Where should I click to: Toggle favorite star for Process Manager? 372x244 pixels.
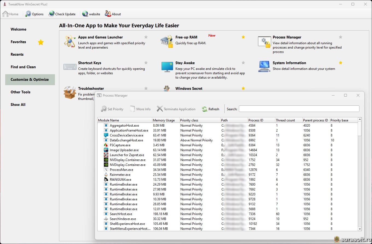coord(341,37)
